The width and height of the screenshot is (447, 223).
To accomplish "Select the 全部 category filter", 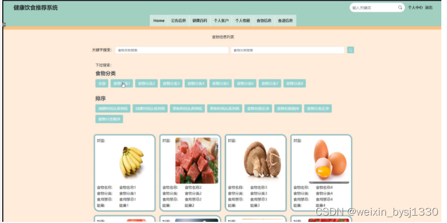I will point(102,83).
